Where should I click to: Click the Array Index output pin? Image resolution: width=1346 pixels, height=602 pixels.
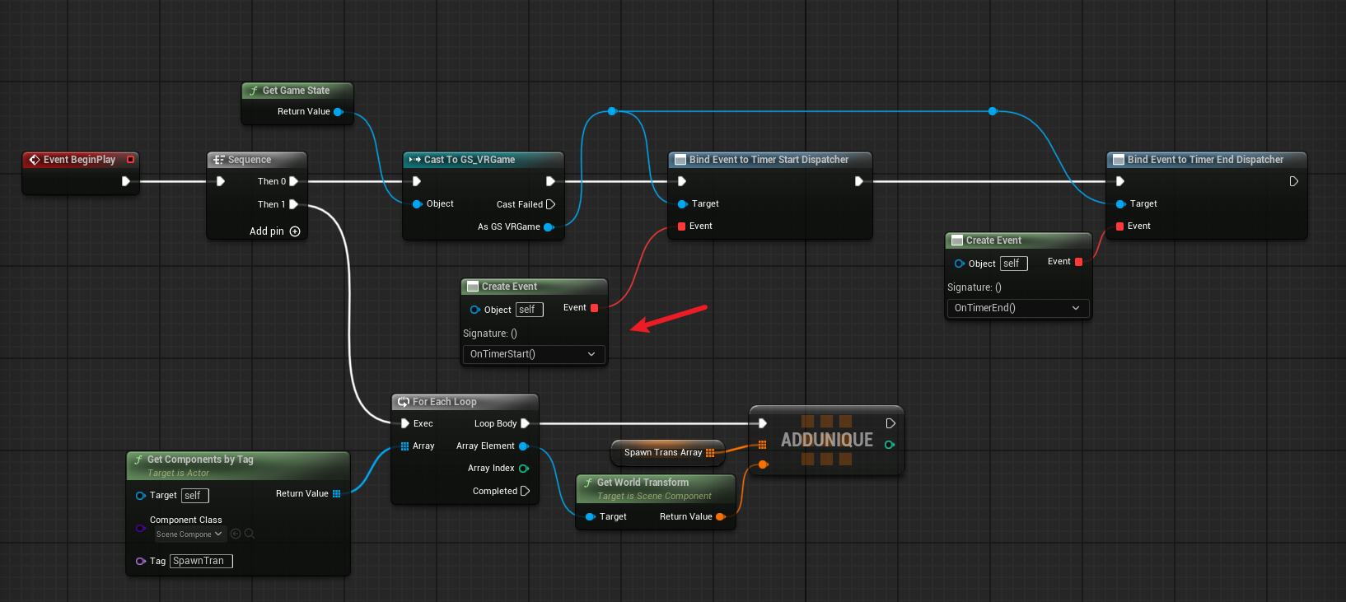[x=523, y=469]
